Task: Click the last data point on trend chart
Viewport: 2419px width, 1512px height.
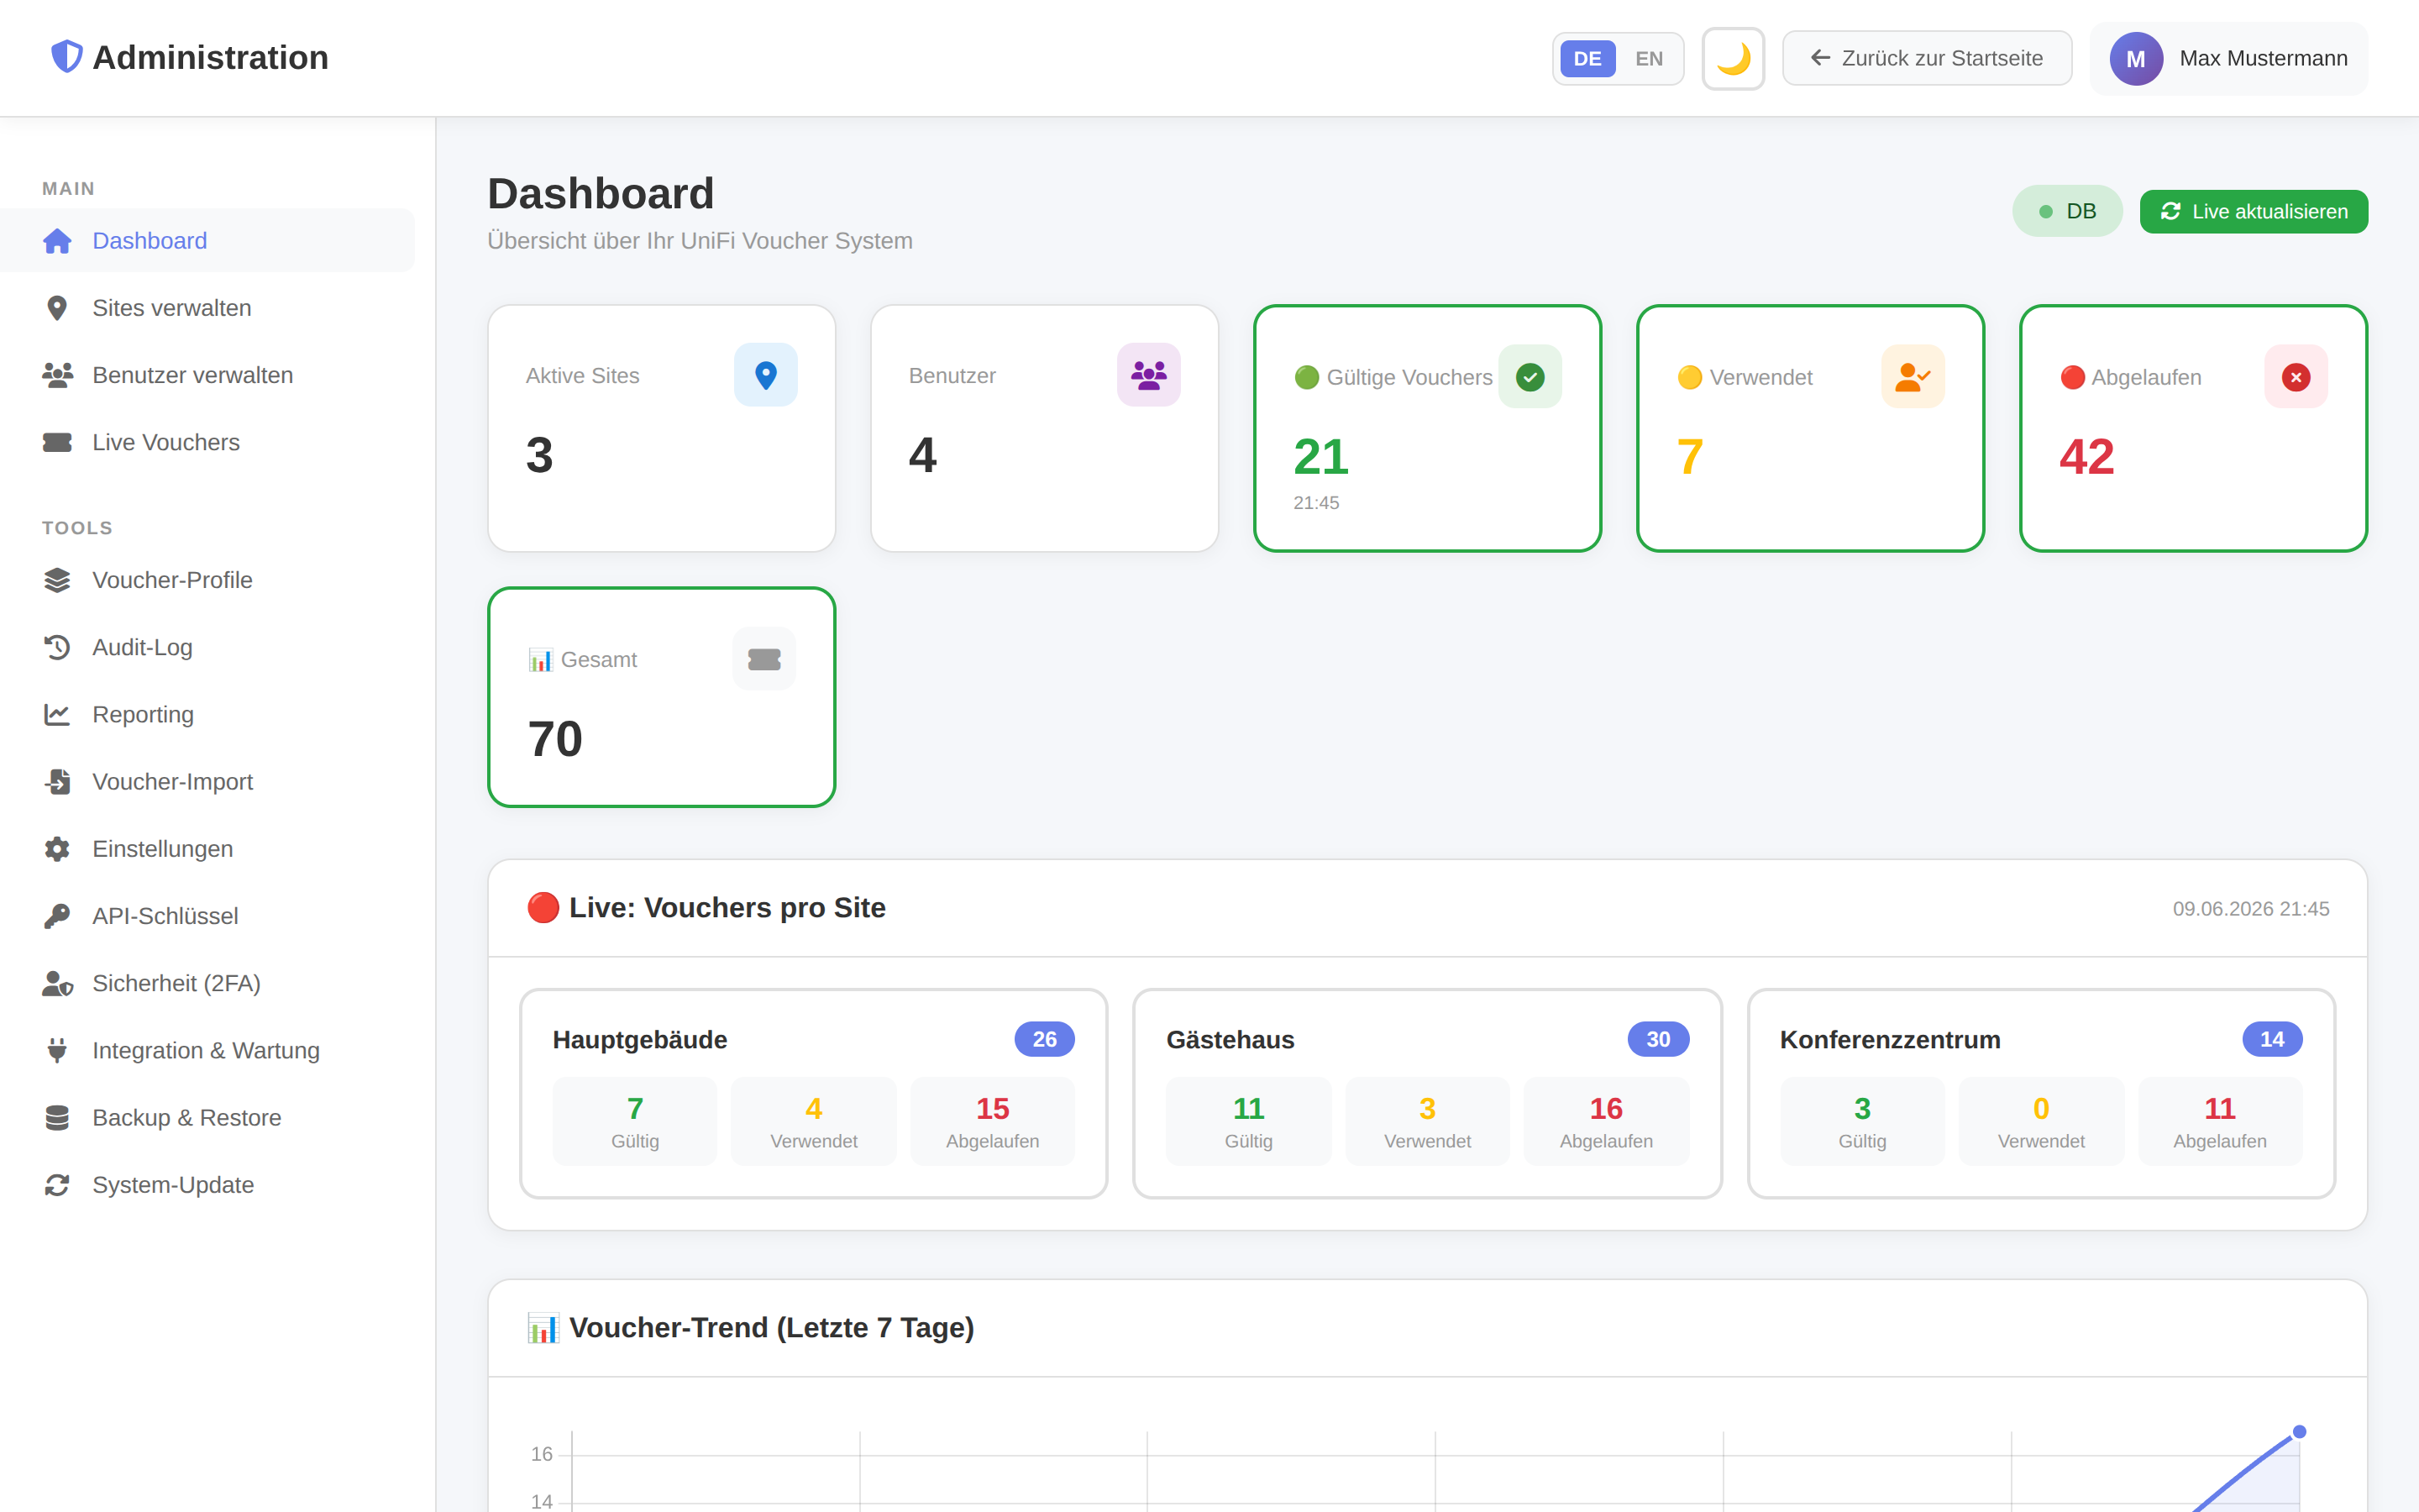Action: [2299, 1432]
